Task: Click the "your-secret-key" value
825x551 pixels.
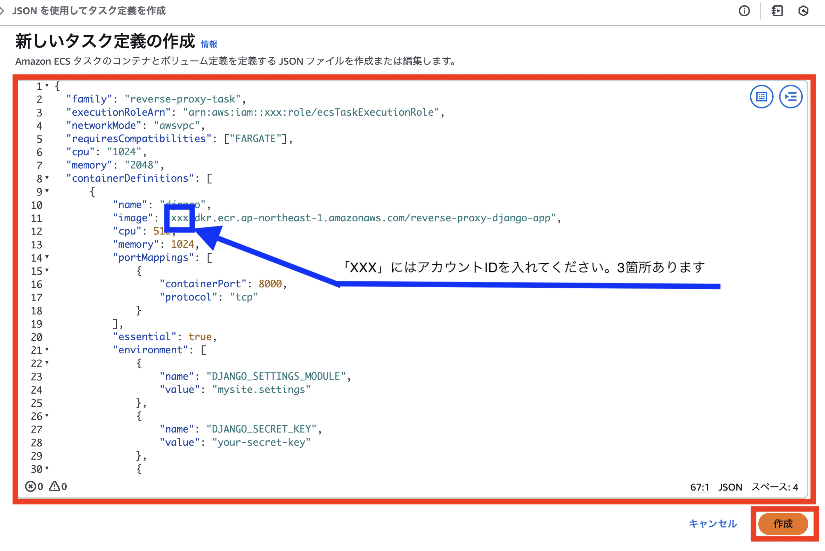Action: point(262,442)
